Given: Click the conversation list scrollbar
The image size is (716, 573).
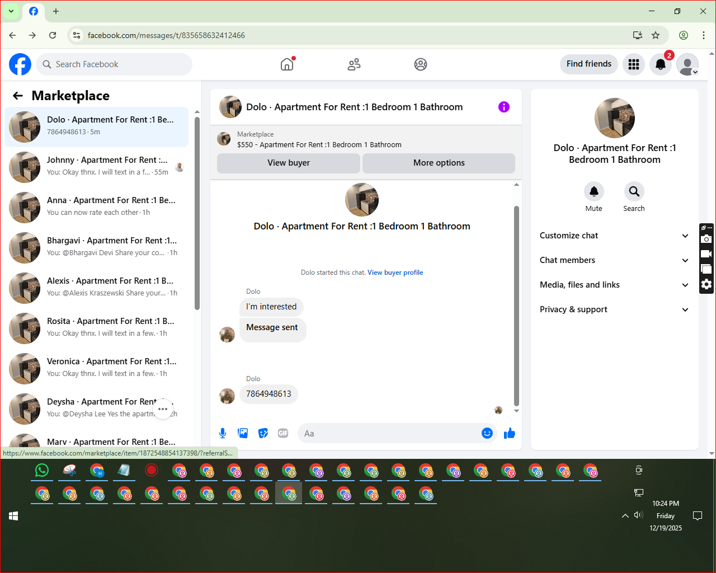Looking at the screenshot, I should click(x=197, y=213).
